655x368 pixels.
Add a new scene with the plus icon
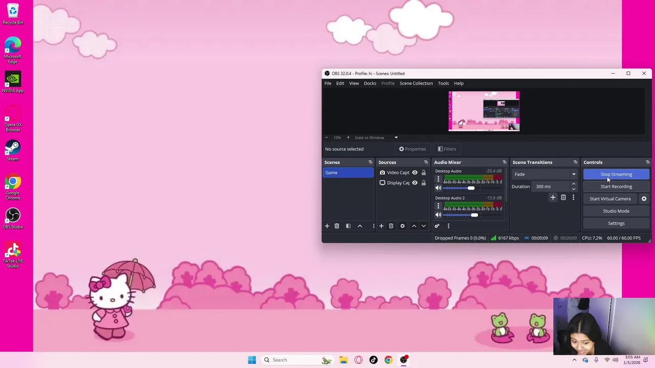point(327,226)
